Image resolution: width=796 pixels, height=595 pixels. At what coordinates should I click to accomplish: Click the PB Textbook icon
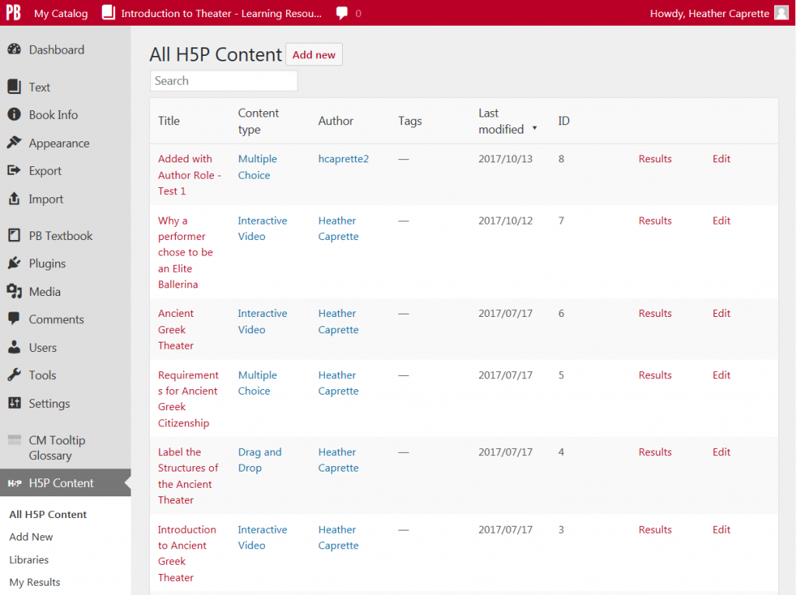[x=14, y=235]
